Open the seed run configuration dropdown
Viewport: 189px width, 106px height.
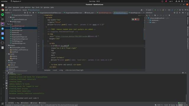tap(149, 10)
